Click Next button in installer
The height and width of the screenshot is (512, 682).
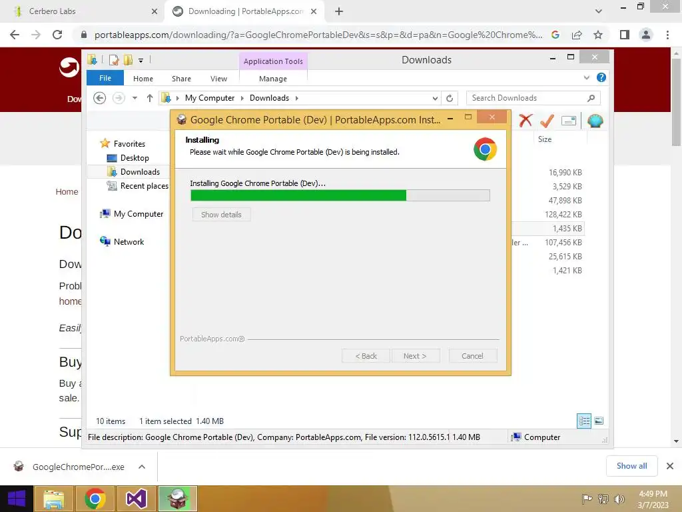coord(415,356)
